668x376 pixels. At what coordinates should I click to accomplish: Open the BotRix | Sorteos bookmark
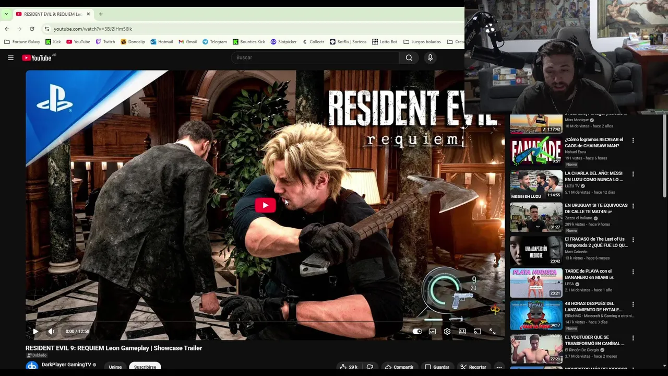pyautogui.click(x=348, y=42)
